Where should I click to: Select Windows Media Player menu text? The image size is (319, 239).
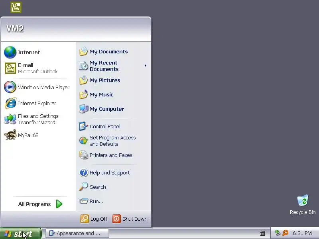click(x=44, y=87)
